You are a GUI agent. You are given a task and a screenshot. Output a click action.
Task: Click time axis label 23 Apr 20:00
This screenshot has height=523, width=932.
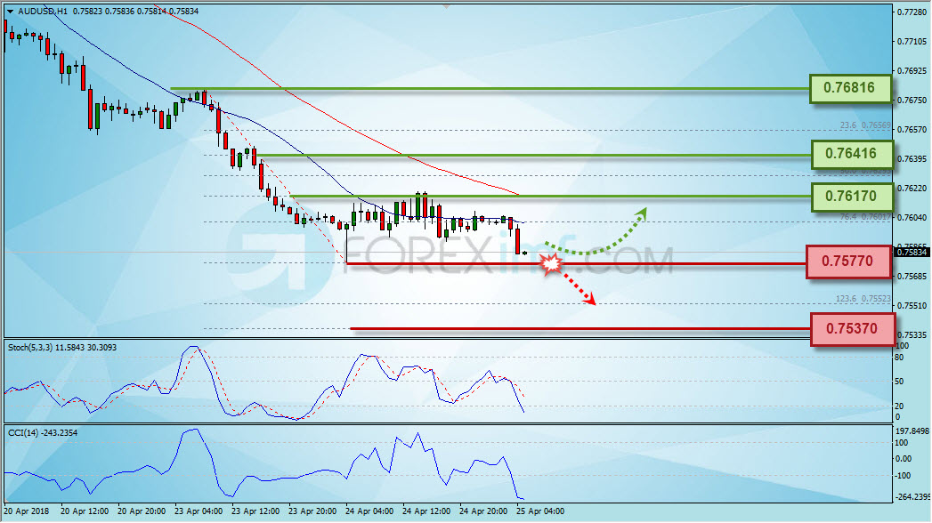point(312,511)
